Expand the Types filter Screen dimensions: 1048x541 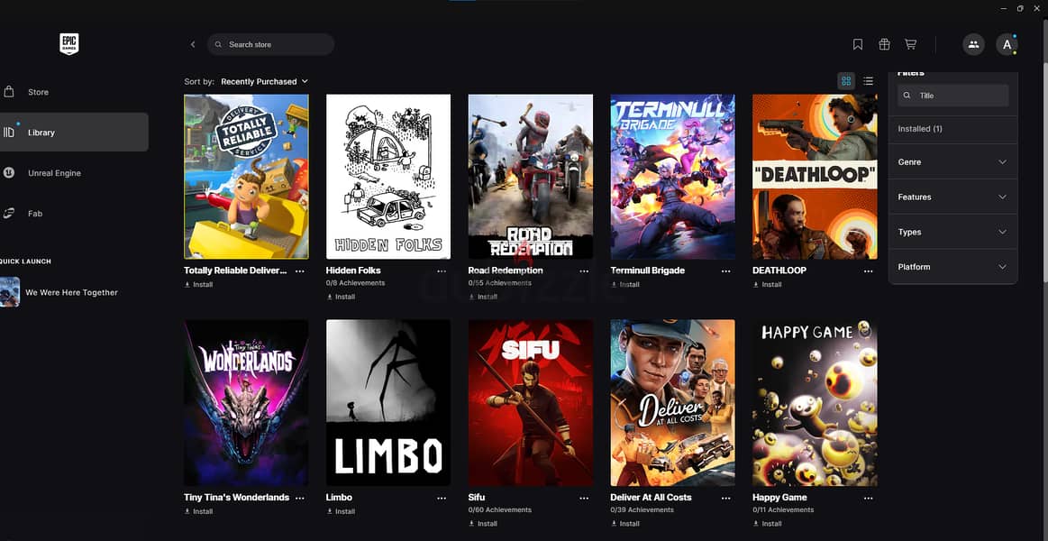coord(952,232)
